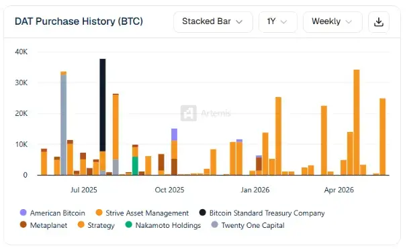Click the 40K y-axis label
Viewport: 409px width, 250px height.
pyautogui.click(x=21, y=52)
